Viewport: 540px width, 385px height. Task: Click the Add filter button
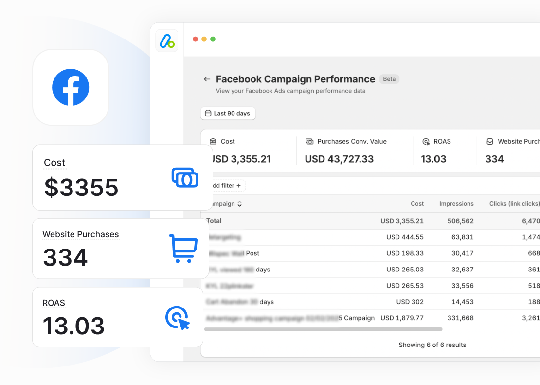(x=226, y=186)
